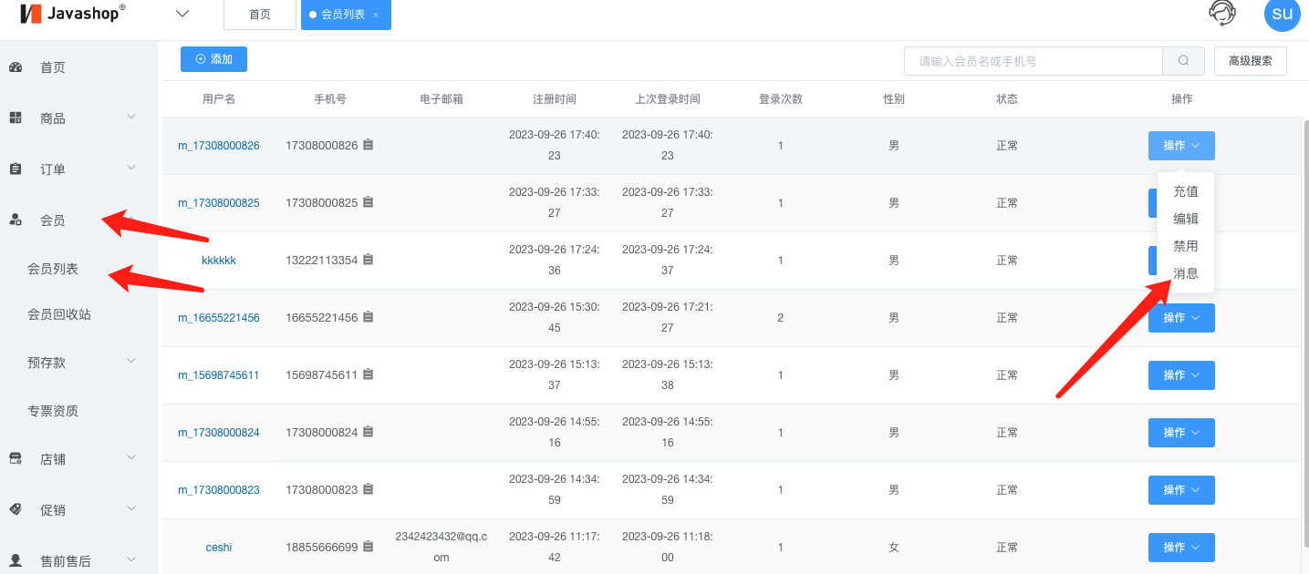Copy phone 13222113354 with clipboard icon

(368, 260)
